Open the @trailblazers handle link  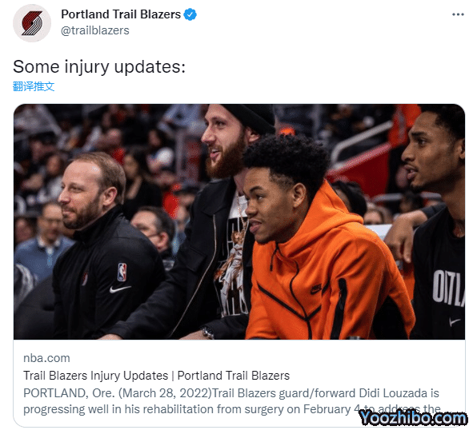tap(95, 30)
